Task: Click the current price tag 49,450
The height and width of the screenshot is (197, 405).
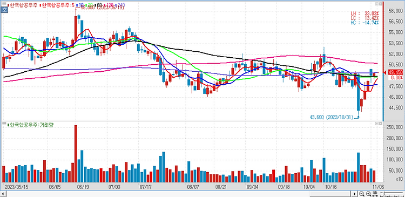Action: click(395, 73)
